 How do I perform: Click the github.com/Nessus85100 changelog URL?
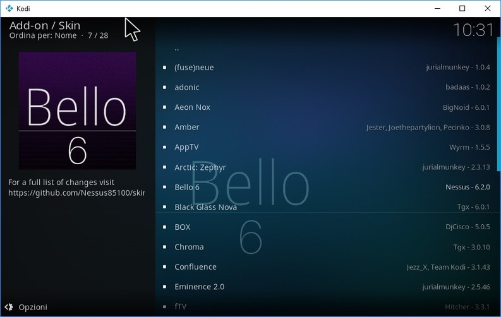76,193
